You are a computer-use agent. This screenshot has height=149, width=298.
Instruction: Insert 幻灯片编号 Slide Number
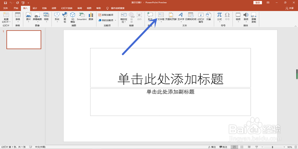[x=201, y=18]
